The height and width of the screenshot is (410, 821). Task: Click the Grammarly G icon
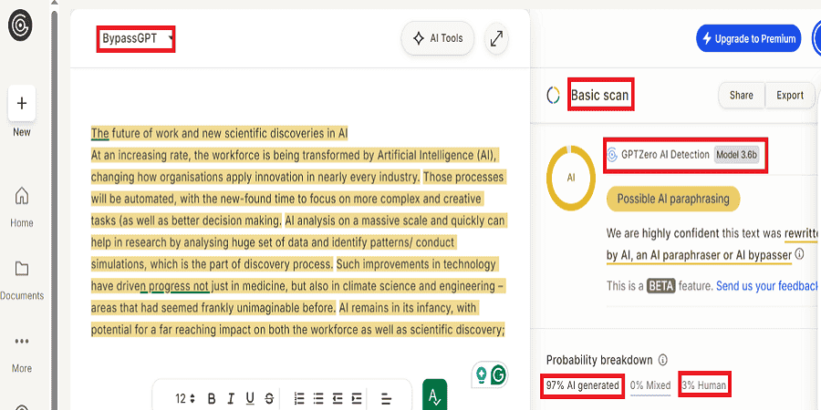click(x=500, y=374)
